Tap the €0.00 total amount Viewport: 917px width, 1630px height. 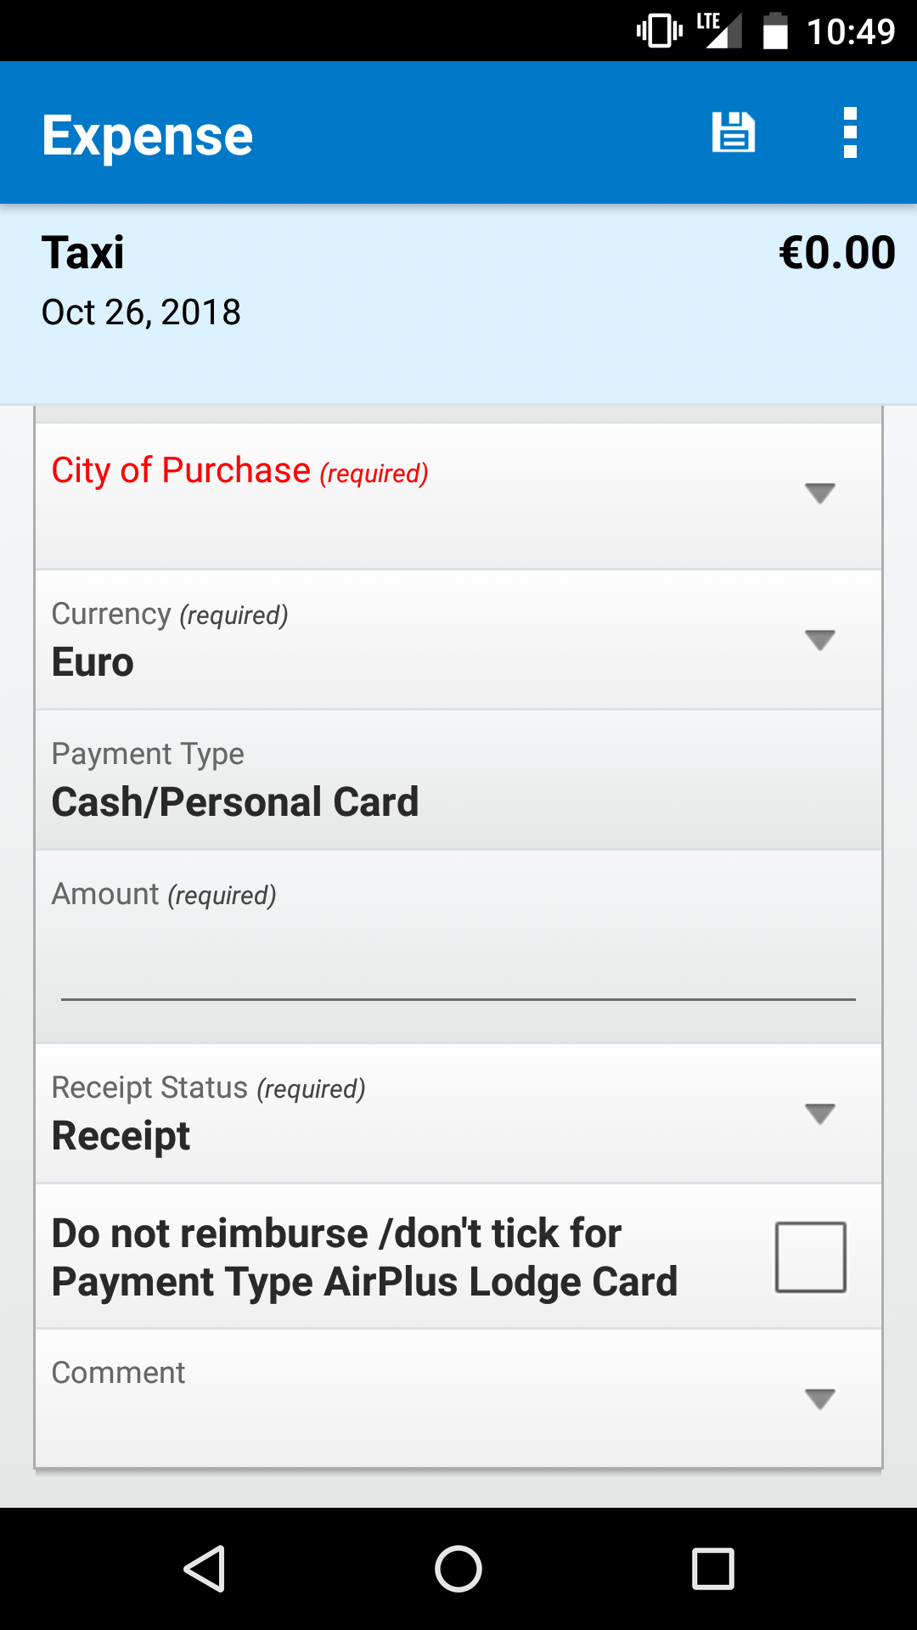tap(836, 253)
